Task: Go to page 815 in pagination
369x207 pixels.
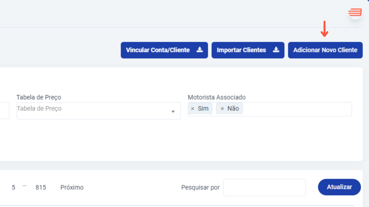Action: (41, 187)
